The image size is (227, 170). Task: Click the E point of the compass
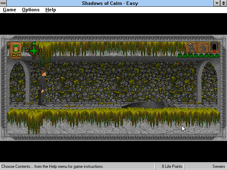click(40, 51)
